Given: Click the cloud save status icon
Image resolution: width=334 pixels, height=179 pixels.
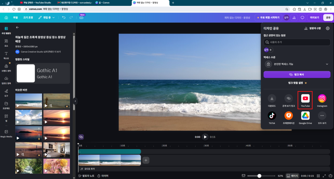Looking at the screenshot, I should click(x=81, y=18).
